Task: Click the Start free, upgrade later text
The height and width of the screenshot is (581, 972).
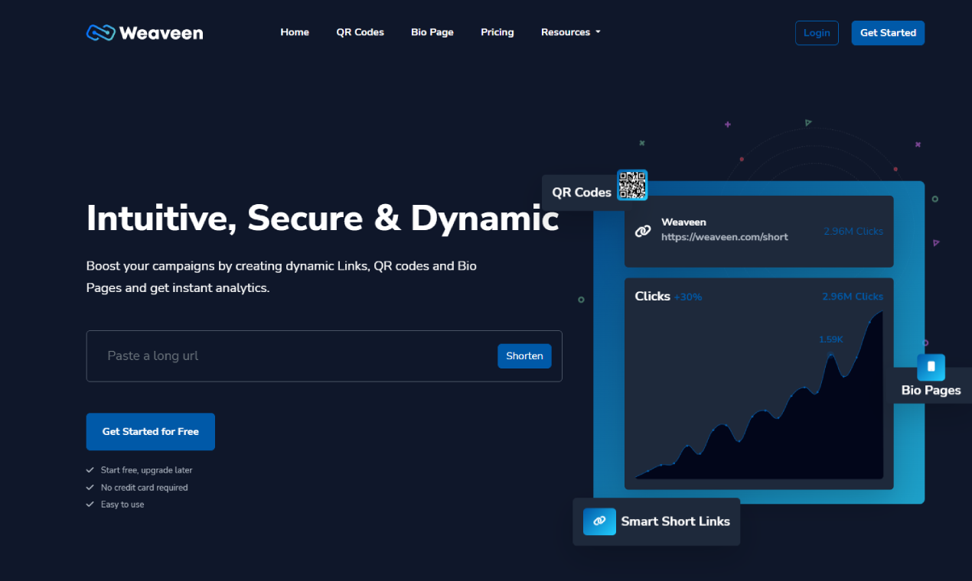Action: (x=146, y=470)
